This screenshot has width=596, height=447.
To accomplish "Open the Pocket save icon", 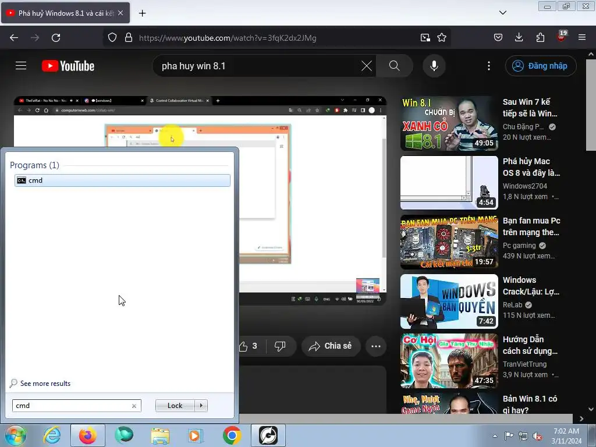I will [x=498, y=38].
